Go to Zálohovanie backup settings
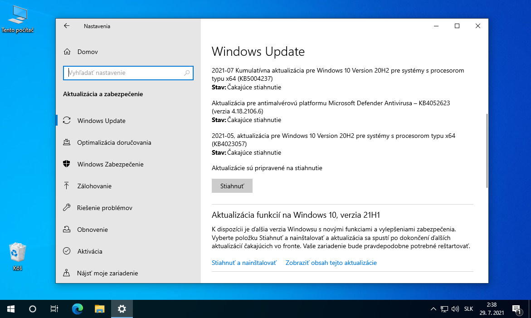Image resolution: width=531 pixels, height=318 pixels. (94, 186)
